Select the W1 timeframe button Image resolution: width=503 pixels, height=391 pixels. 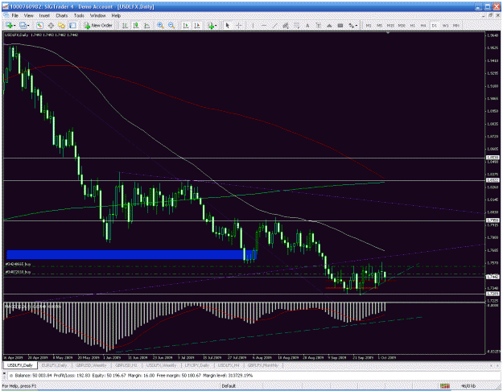(x=445, y=25)
